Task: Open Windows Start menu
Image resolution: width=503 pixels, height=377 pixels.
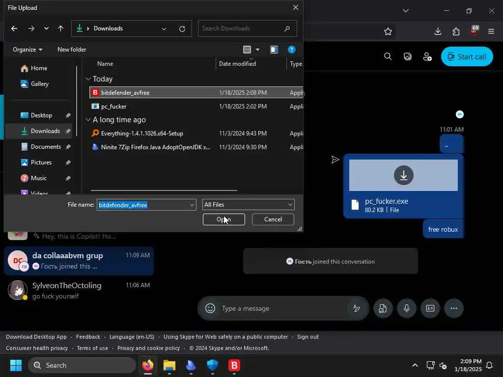Action: 16,365
